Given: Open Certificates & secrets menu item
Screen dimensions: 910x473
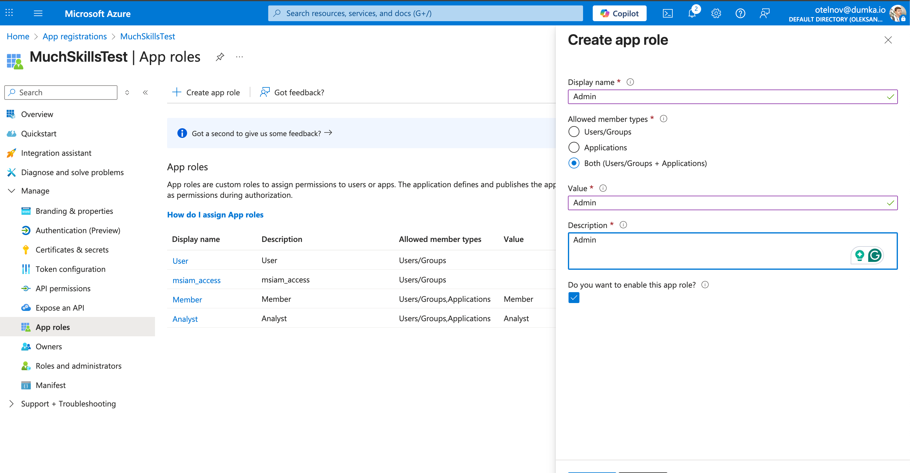Looking at the screenshot, I should (x=72, y=250).
